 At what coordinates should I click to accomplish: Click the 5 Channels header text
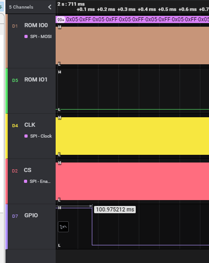point(21,7)
